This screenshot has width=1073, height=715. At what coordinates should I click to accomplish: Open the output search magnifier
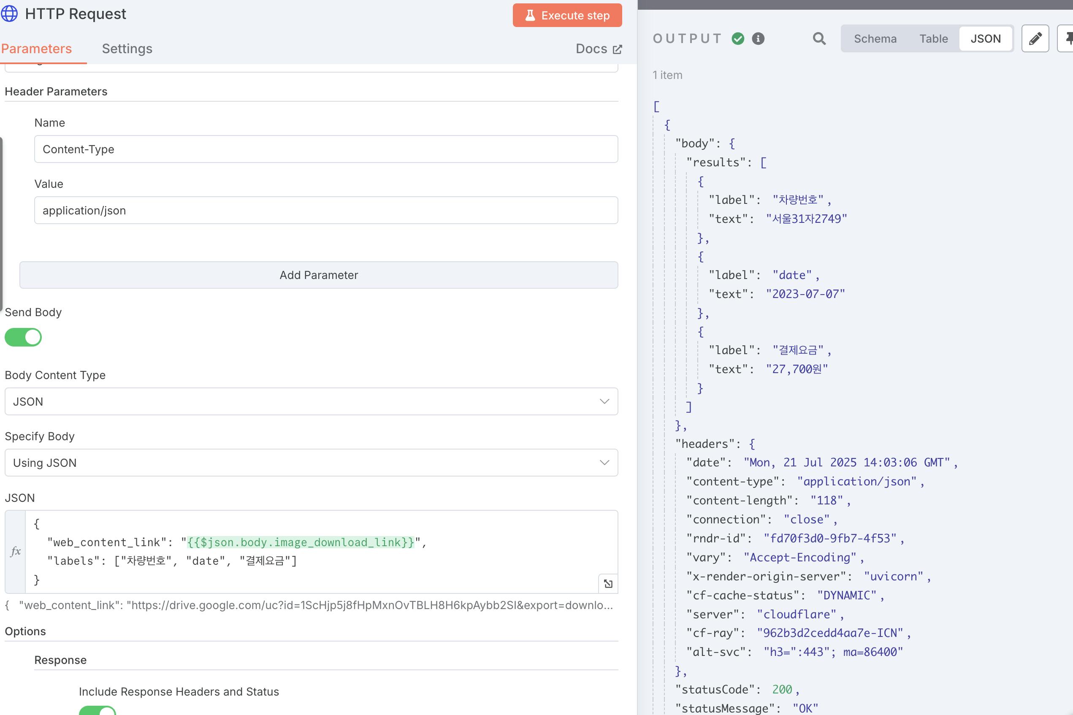click(x=819, y=39)
